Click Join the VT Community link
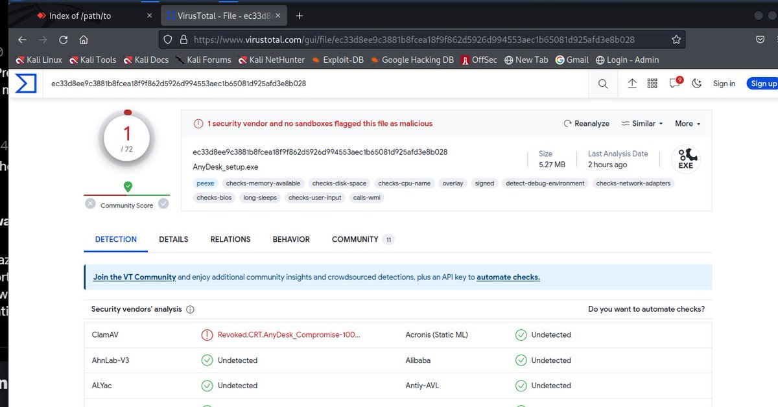 (x=134, y=277)
